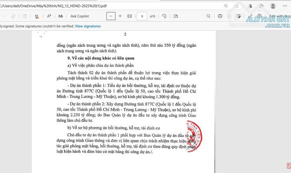Image resolution: width=291 pixels, height=173 pixels.
Task: Click the Read aloud icon
Action: click(49, 16)
